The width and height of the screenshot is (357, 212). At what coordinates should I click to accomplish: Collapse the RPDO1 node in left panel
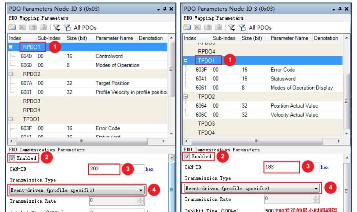click(x=11, y=47)
